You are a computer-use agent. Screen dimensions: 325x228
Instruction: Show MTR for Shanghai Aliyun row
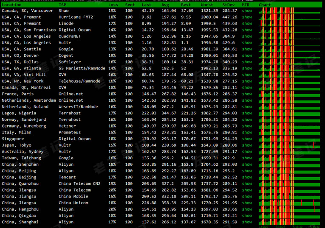click(x=247, y=222)
